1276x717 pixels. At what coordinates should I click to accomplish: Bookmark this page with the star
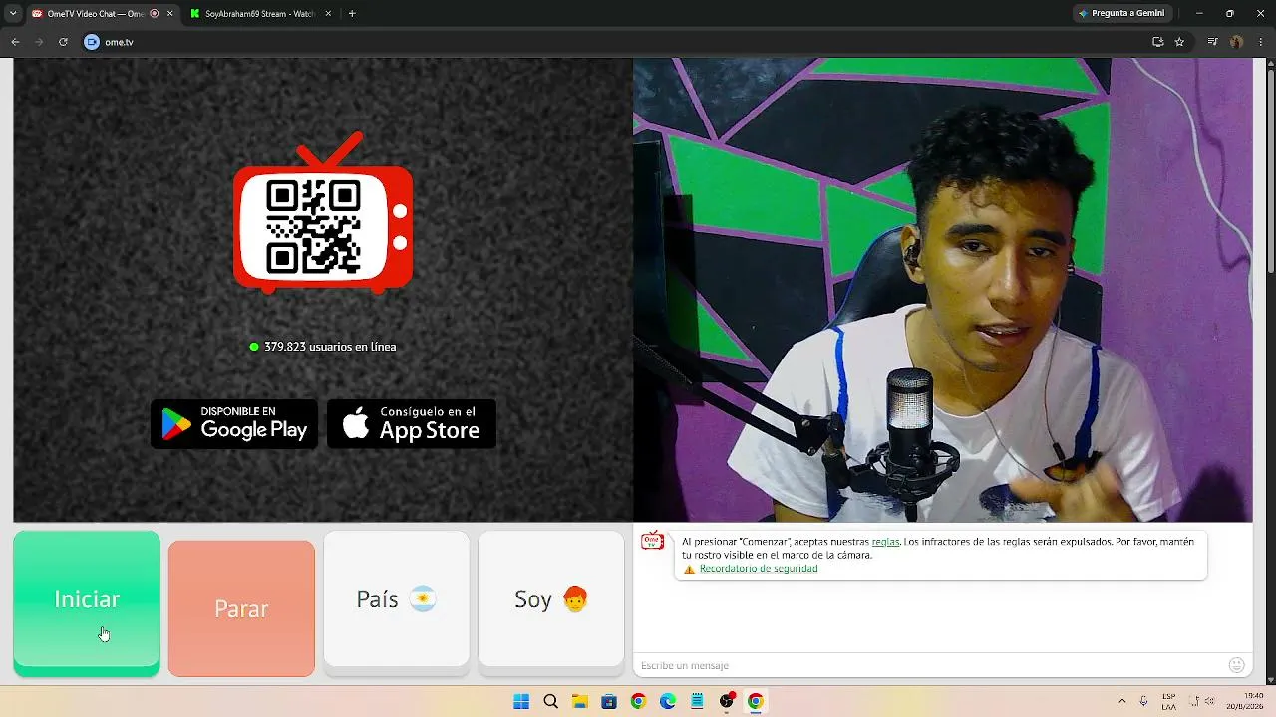click(x=1179, y=42)
